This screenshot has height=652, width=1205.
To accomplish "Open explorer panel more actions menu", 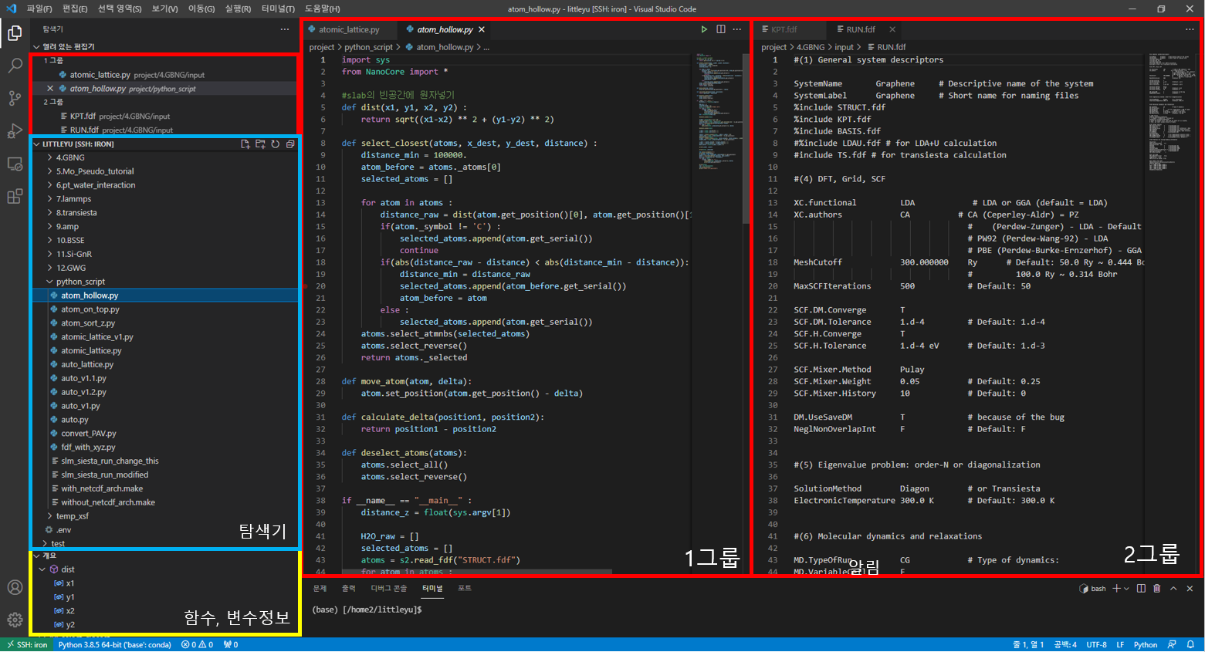I will [x=285, y=29].
